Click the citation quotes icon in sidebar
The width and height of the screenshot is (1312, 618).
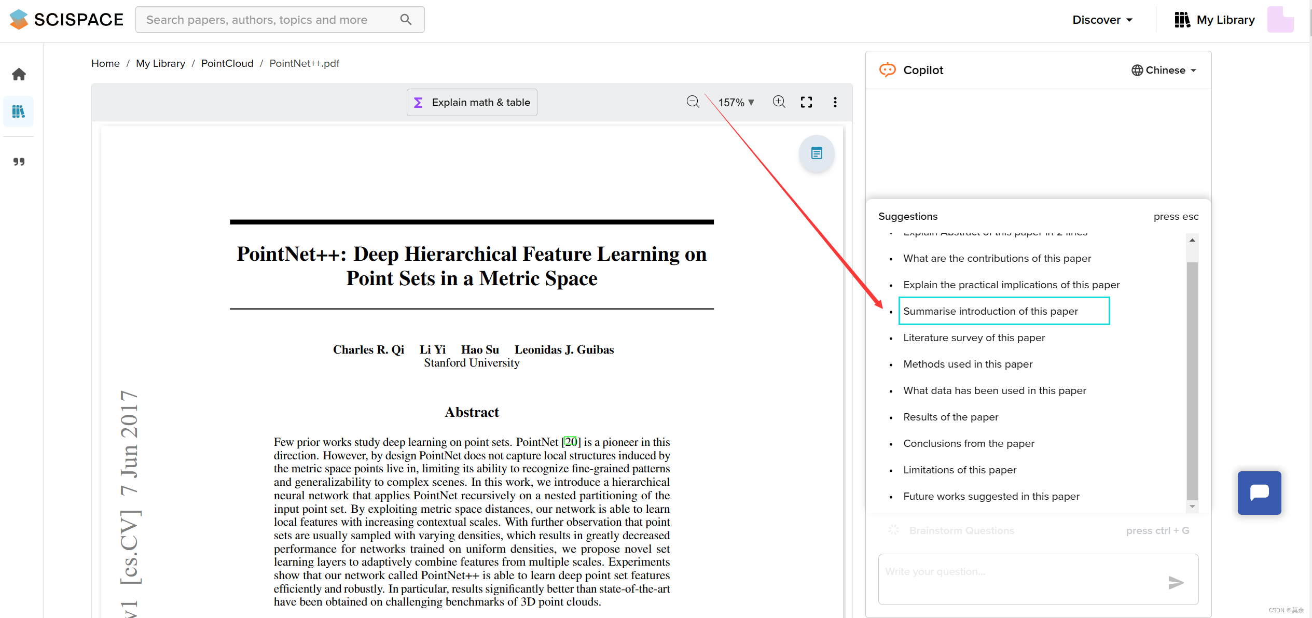point(19,162)
